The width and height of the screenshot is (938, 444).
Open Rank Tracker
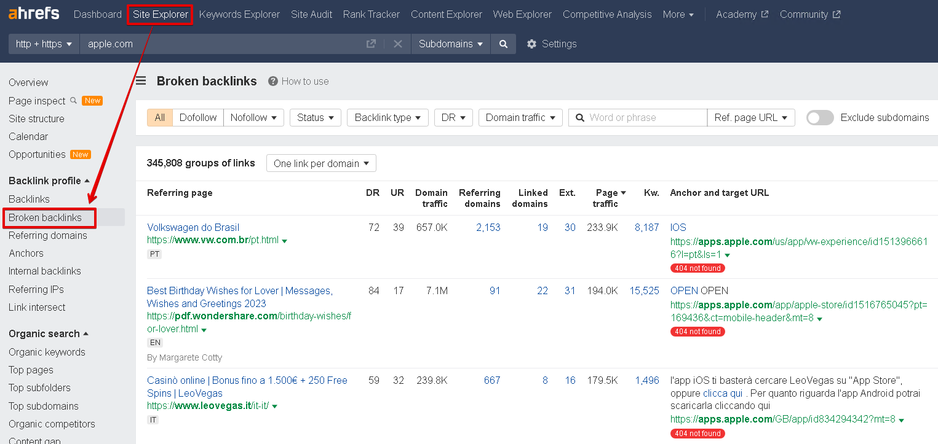[372, 14]
